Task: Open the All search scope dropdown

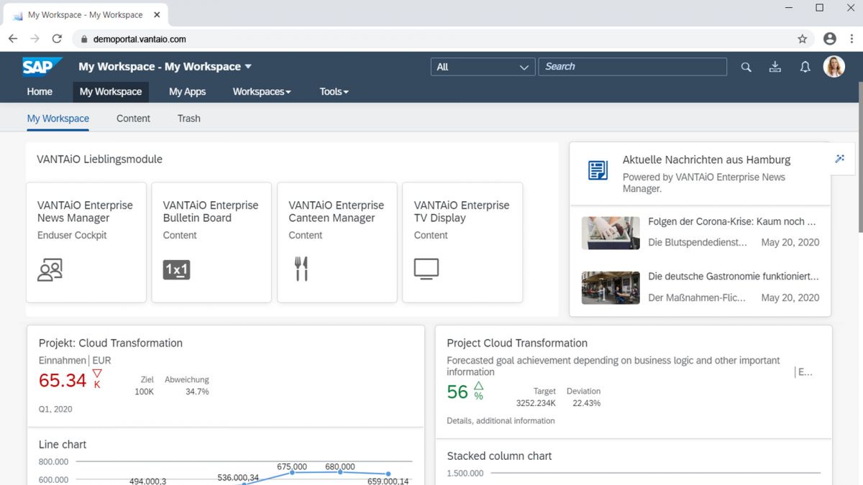Action: pos(483,67)
